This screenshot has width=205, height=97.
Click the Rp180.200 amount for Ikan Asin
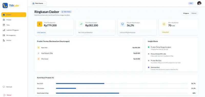tap(136, 47)
